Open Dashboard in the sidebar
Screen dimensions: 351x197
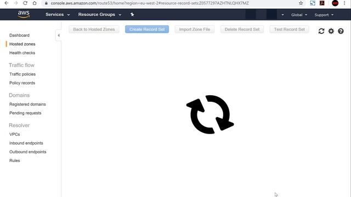[20, 35]
